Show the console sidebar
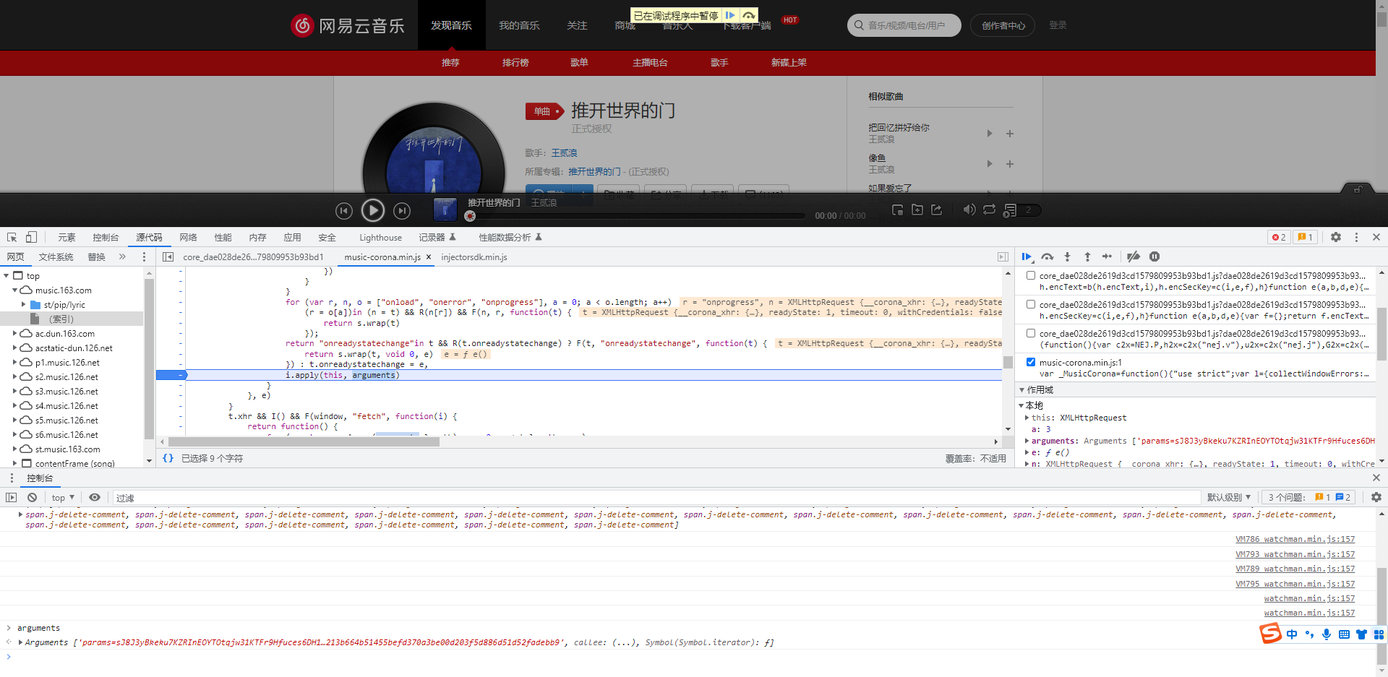The image size is (1388, 677). pyautogui.click(x=11, y=497)
